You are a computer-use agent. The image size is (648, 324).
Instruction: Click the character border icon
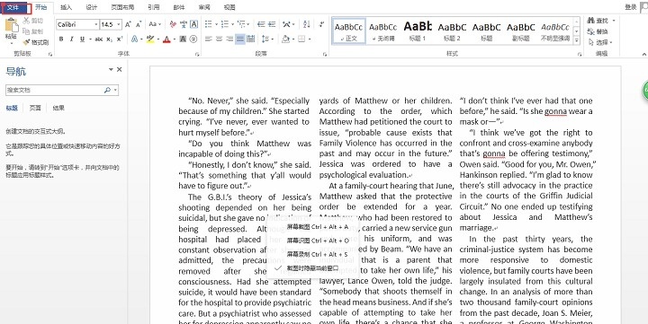tap(193, 24)
